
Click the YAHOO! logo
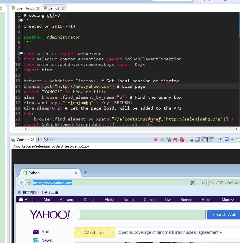[x=50, y=215]
